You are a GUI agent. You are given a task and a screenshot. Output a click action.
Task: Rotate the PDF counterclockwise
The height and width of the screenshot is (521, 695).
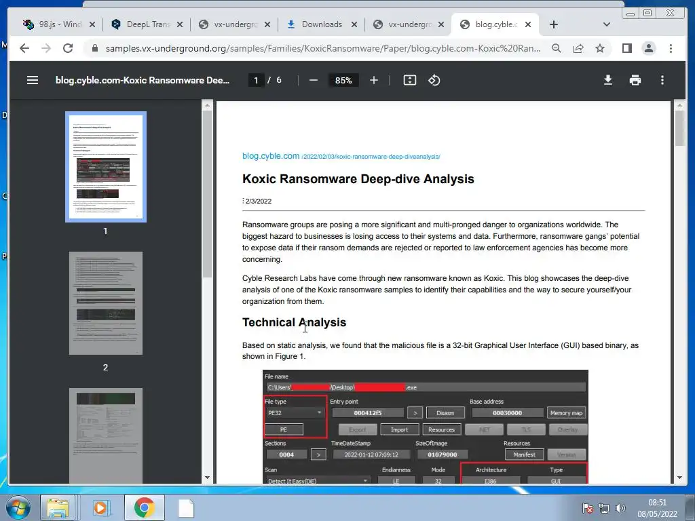pyautogui.click(x=434, y=80)
